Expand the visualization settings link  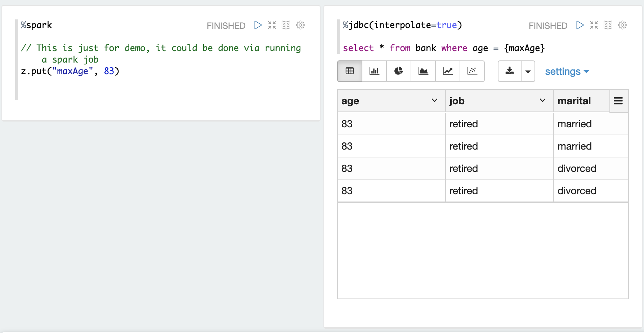[x=567, y=72]
